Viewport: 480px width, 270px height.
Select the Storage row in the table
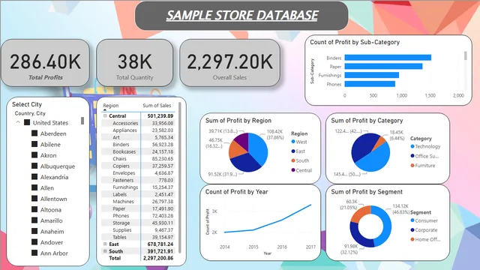point(138,223)
